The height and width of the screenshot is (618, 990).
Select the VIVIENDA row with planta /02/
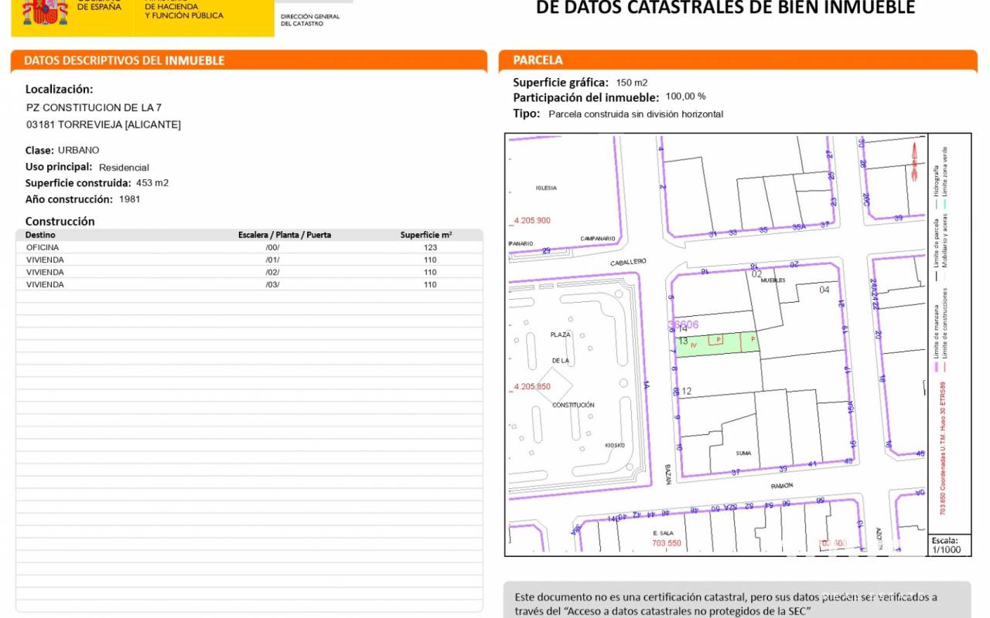click(x=249, y=272)
